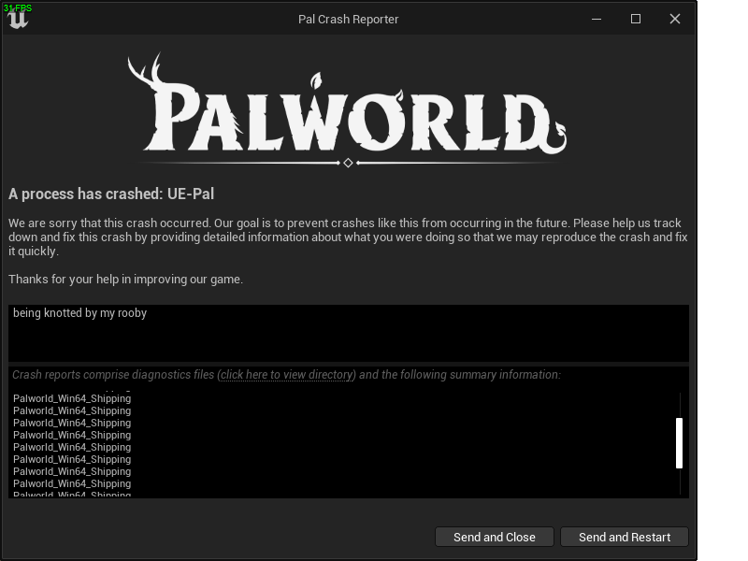This screenshot has height=561, width=748.
Task: Click the "We are sorry" apology paragraph
Action: pyautogui.click(x=348, y=237)
